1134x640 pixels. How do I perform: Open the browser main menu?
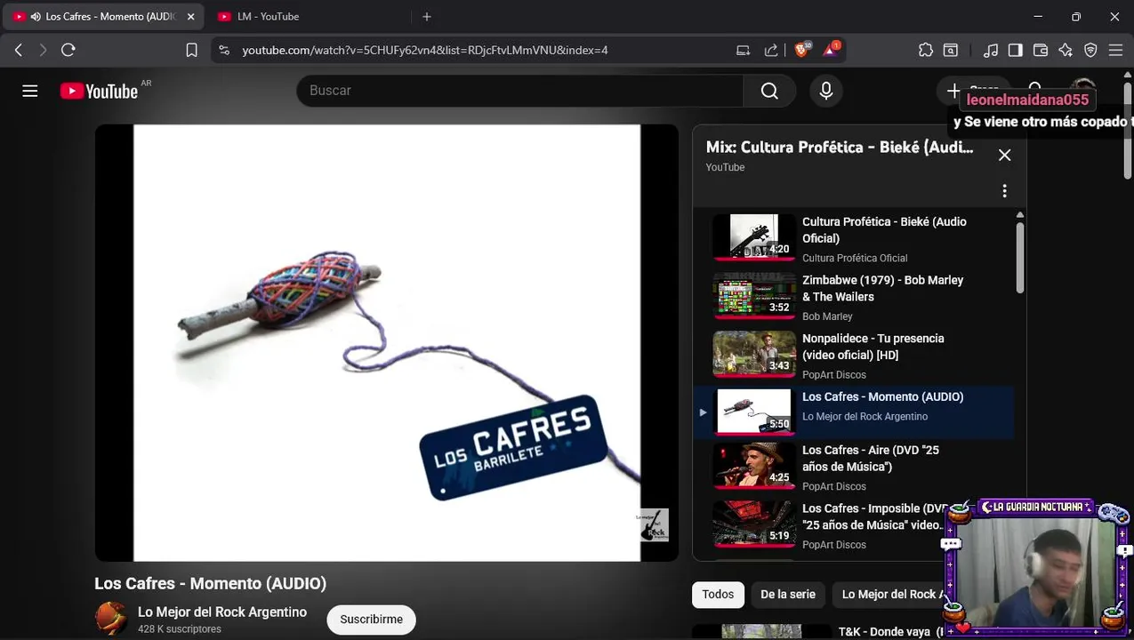(x=1116, y=51)
